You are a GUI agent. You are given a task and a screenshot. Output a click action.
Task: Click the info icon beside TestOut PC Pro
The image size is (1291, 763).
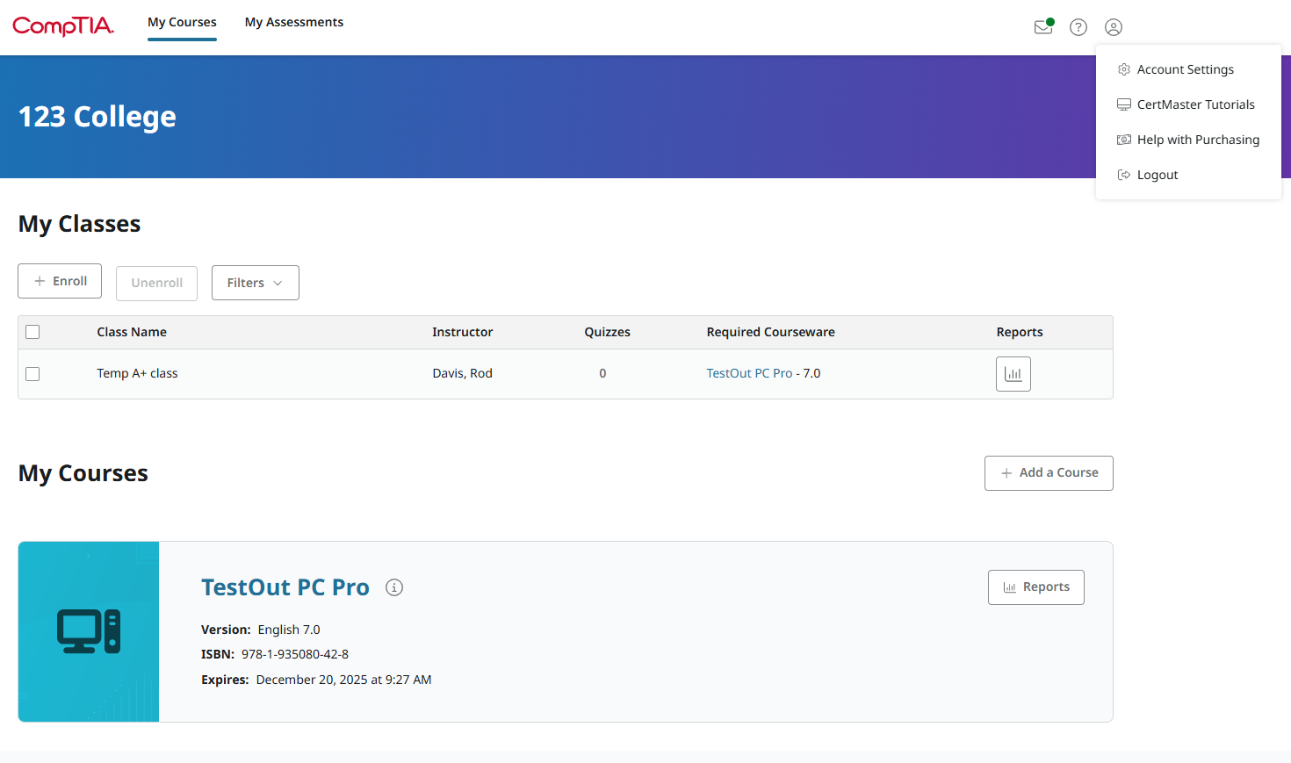(x=394, y=587)
